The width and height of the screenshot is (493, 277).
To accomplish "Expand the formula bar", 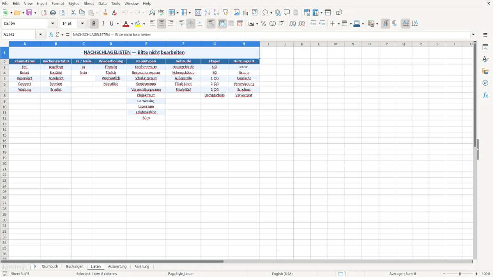I will point(473,34).
